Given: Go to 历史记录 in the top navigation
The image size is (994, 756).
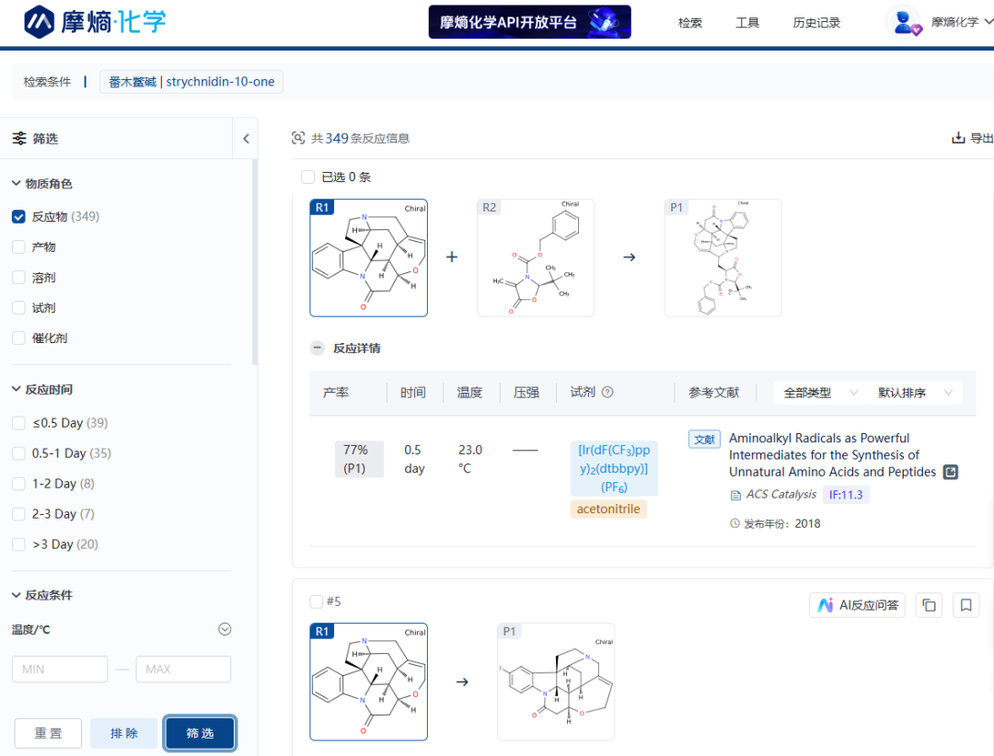Looking at the screenshot, I should pos(816,23).
